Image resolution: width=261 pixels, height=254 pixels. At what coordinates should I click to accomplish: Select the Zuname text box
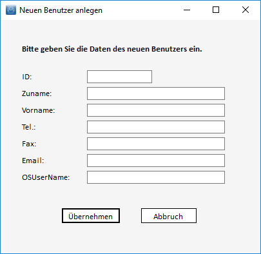point(156,93)
